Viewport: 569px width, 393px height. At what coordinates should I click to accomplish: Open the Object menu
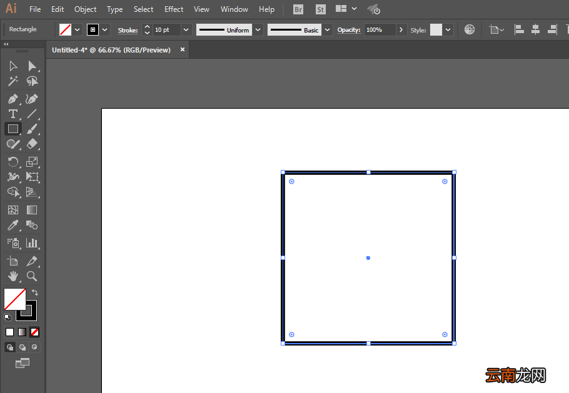point(85,9)
